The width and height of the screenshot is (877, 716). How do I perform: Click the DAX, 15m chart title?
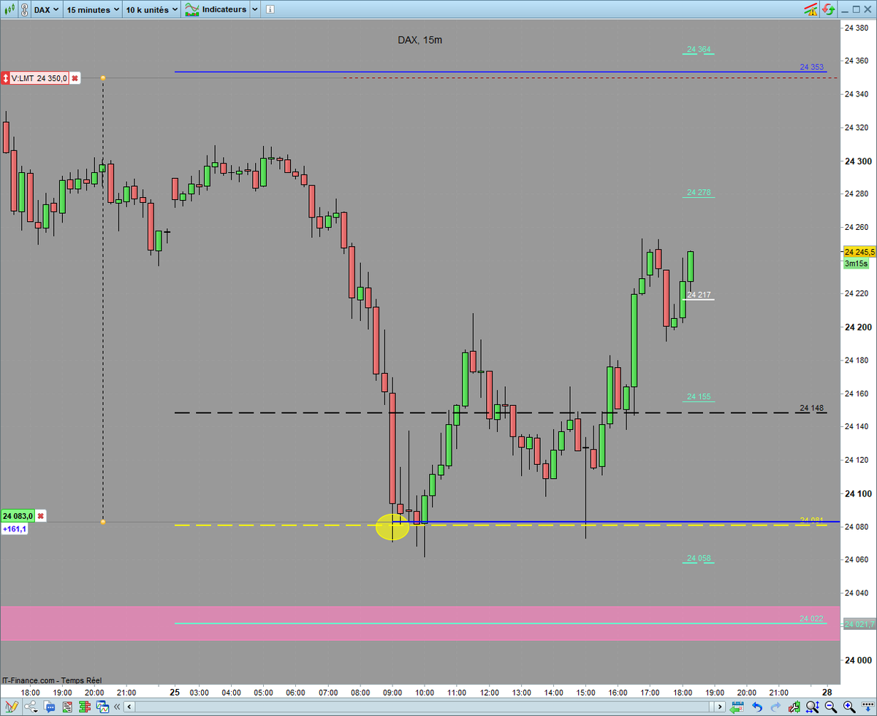[x=419, y=40]
